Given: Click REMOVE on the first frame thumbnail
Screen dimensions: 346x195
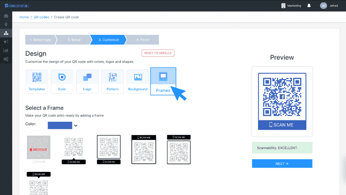Looking at the screenshot, I should (x=39, y=149).
